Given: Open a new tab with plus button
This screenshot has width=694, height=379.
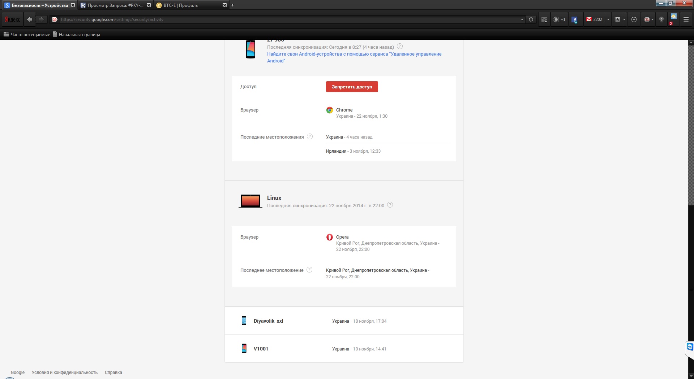Looking at the screenshot, I should (x=232, y=5).
